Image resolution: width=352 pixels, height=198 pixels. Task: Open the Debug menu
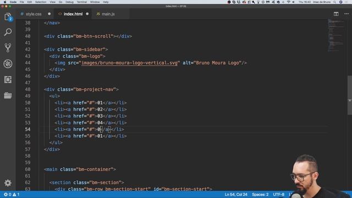point(69,2)
